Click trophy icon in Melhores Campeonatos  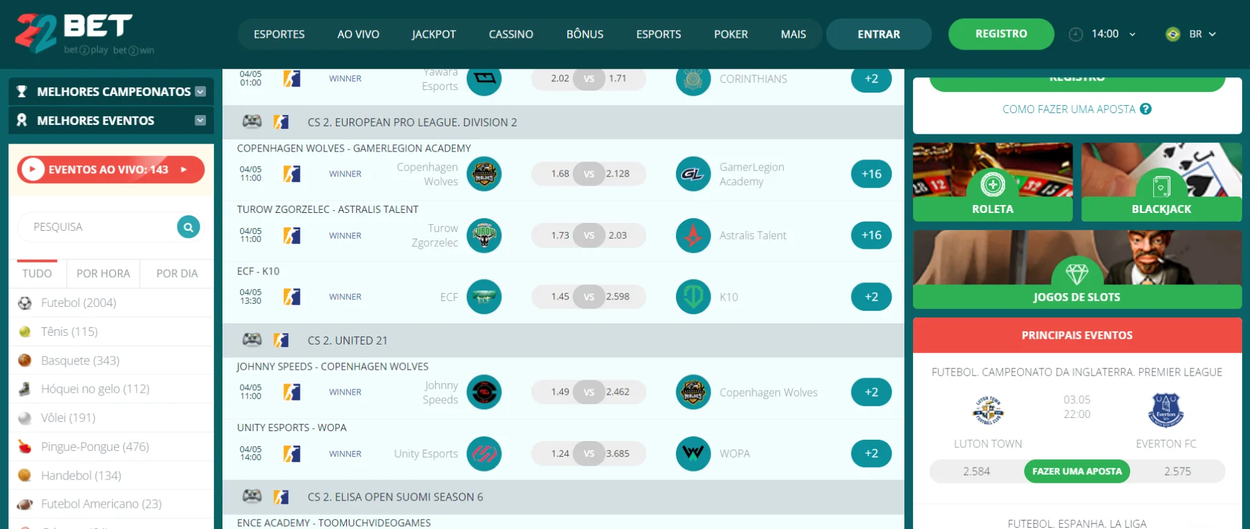click(22, 92)
